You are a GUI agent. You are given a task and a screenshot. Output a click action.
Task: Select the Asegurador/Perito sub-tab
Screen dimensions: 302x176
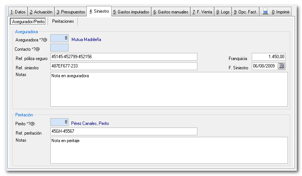29,22
